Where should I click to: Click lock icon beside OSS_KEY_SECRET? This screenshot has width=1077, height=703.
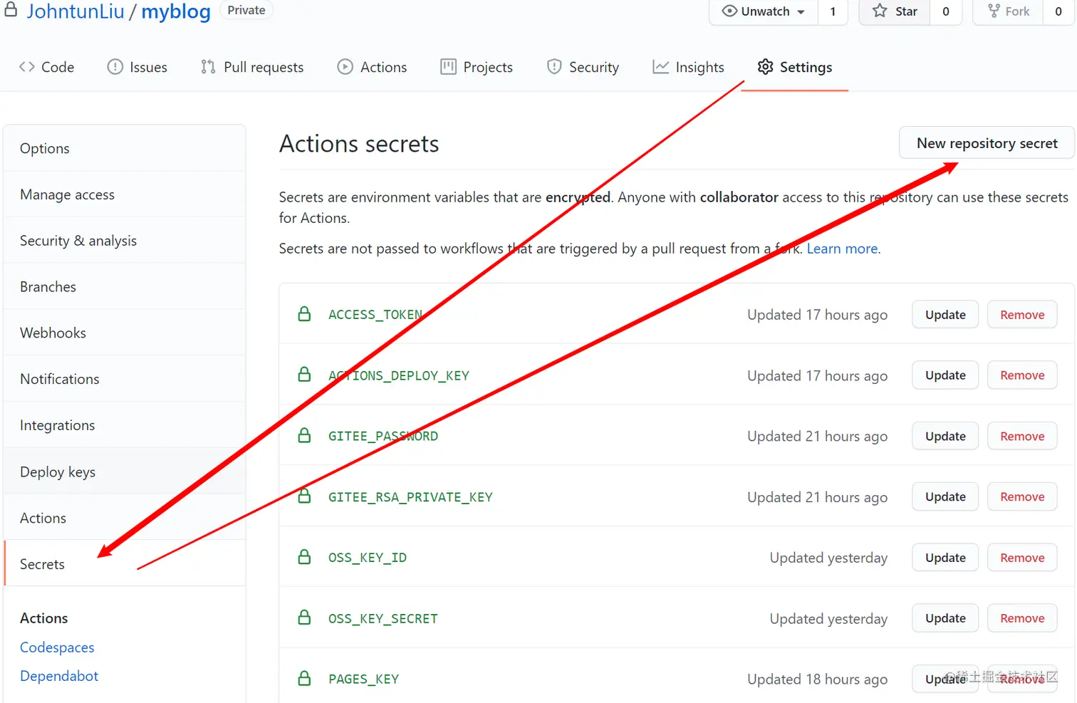click(x=304, y=618)
